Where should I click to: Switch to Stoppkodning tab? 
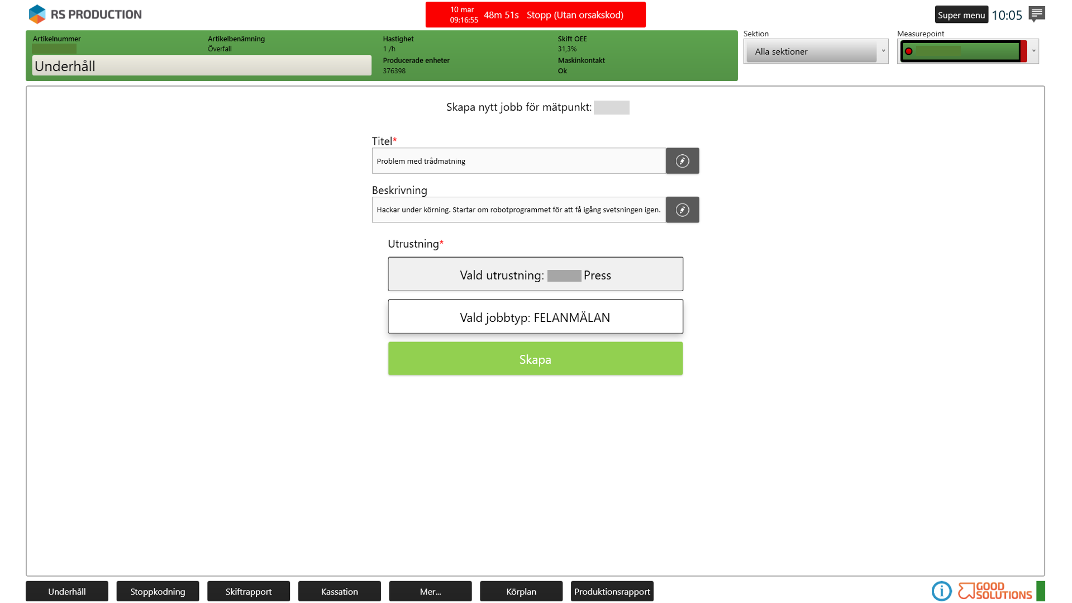coord(158,591)
